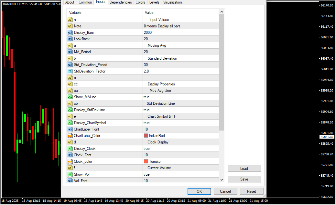Toggle Display_StdDevLine true value

coord(180,110)
